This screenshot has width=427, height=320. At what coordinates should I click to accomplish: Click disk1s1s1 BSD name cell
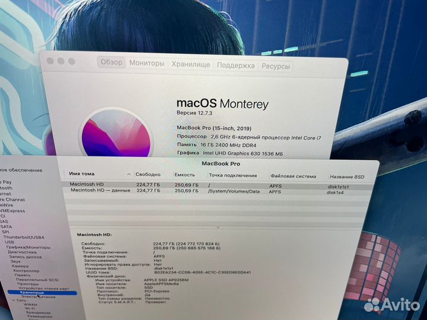click(338, 187)
